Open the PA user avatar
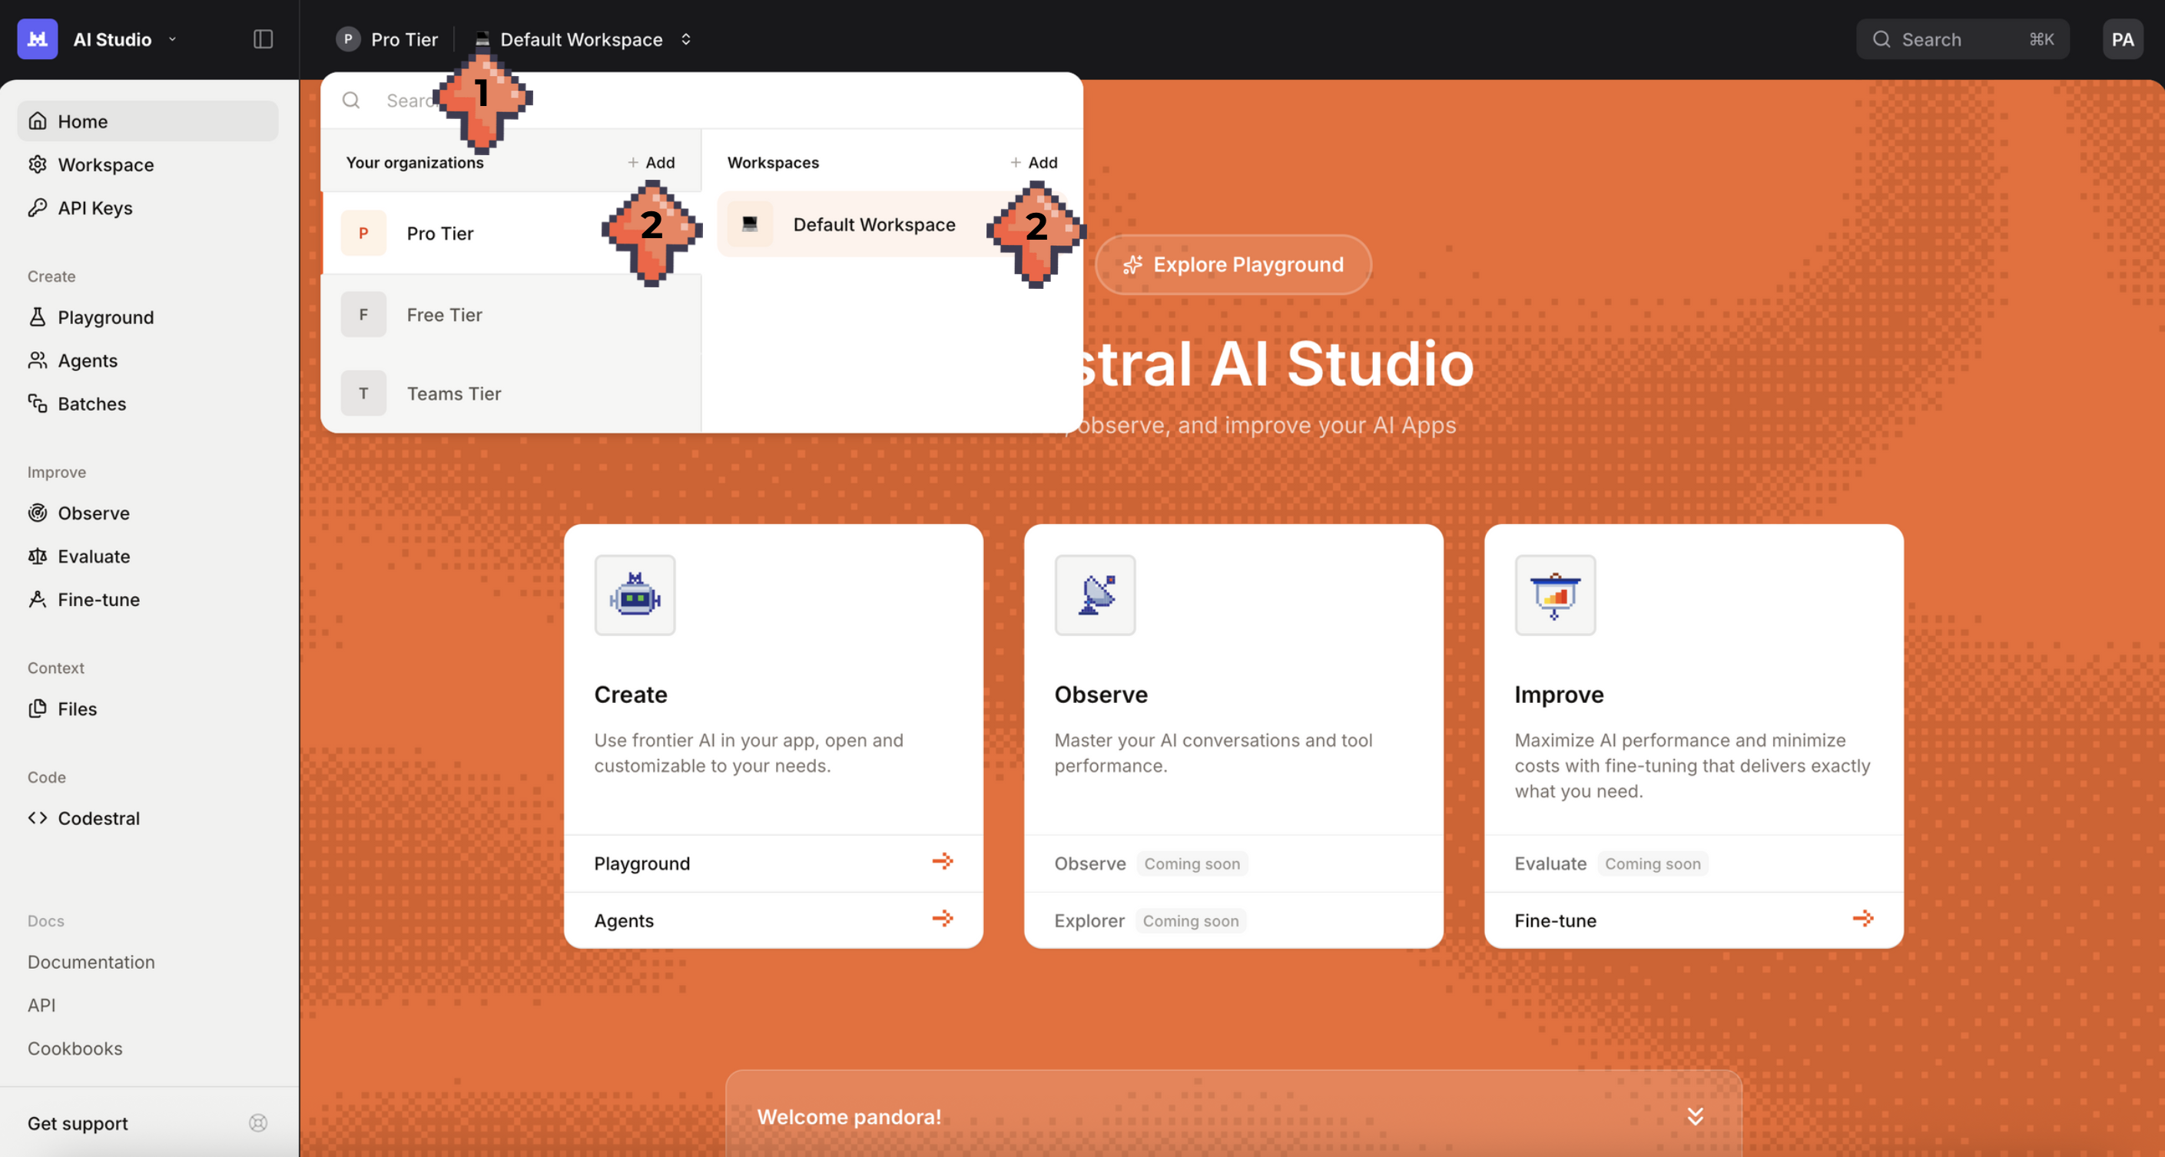This screenshot has height=1157, width=2165. tap(2121, 38)
